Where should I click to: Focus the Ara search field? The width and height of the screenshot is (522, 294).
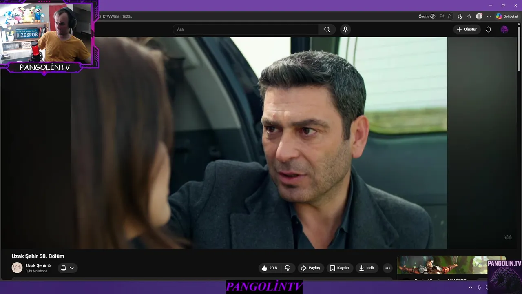click(246, 29)
